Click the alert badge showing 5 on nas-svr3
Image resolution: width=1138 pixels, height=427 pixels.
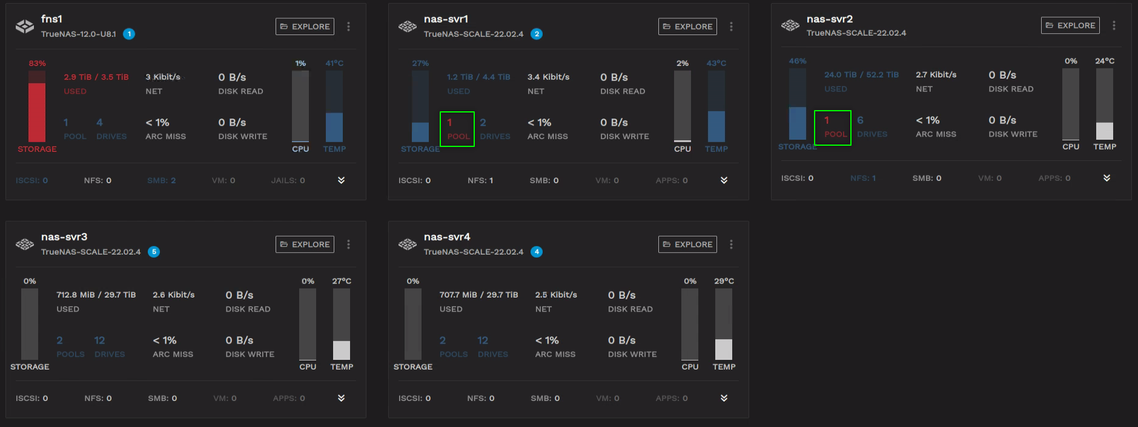tap(154, 252)
